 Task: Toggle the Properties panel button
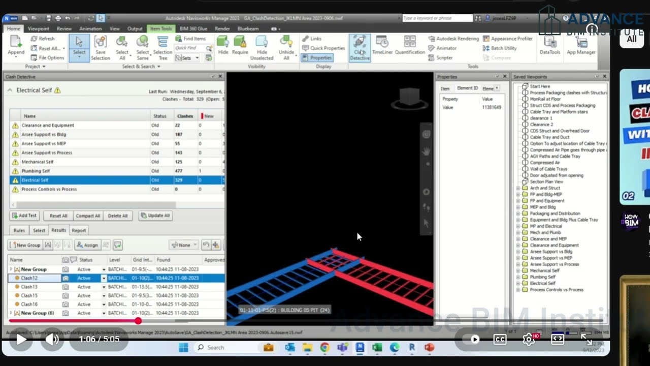click(317, 57)
